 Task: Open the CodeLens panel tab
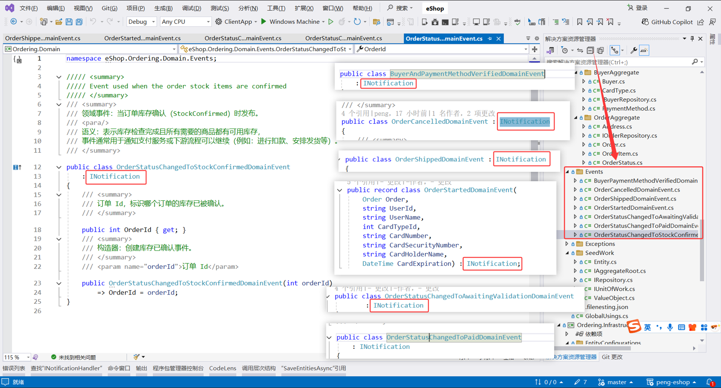click(x=222, y=368)
